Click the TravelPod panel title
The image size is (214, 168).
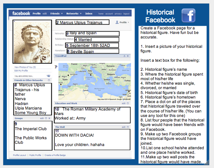pyautogui.click(x=61, y=56)
